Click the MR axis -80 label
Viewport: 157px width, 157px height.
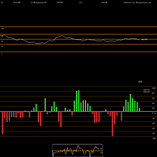pyautogui.click(x=153, y=133)
